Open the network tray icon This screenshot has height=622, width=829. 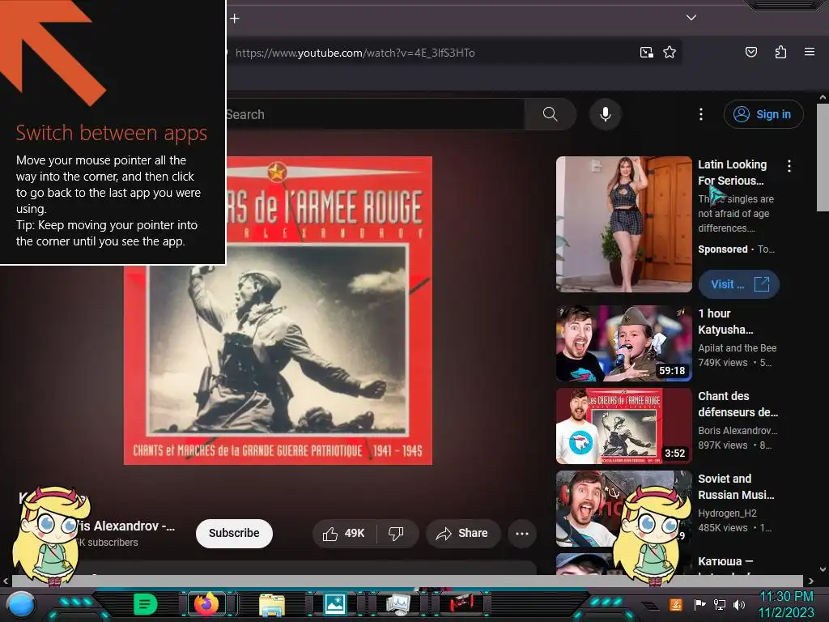[719, 604]
